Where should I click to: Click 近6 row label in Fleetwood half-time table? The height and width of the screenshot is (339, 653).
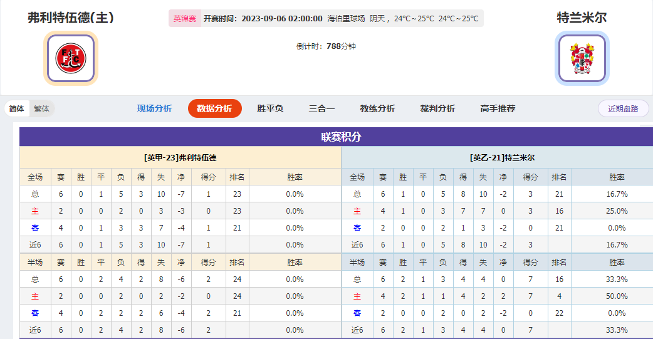click(35, 330)
